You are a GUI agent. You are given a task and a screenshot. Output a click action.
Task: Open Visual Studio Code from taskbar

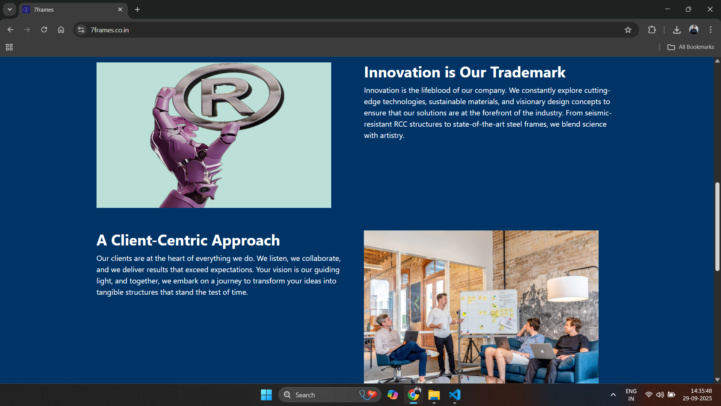[455, 395]
